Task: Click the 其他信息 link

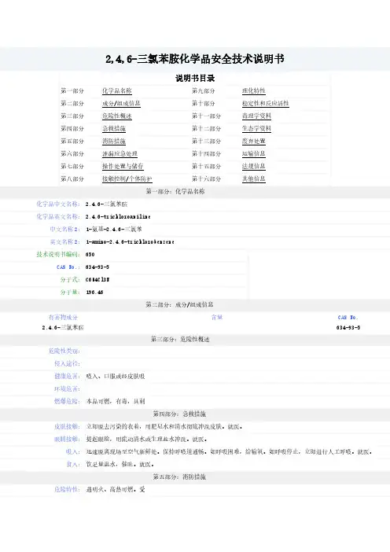Action: click(254, 178)
